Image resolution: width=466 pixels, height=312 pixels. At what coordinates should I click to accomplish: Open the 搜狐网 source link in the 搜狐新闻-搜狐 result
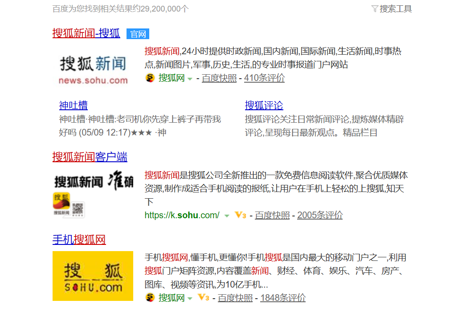(x=172, y=78)
